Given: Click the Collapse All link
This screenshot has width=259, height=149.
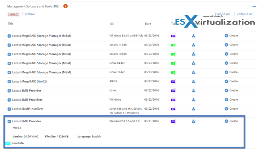Looking at the screenshot, I should click(244, 14).
